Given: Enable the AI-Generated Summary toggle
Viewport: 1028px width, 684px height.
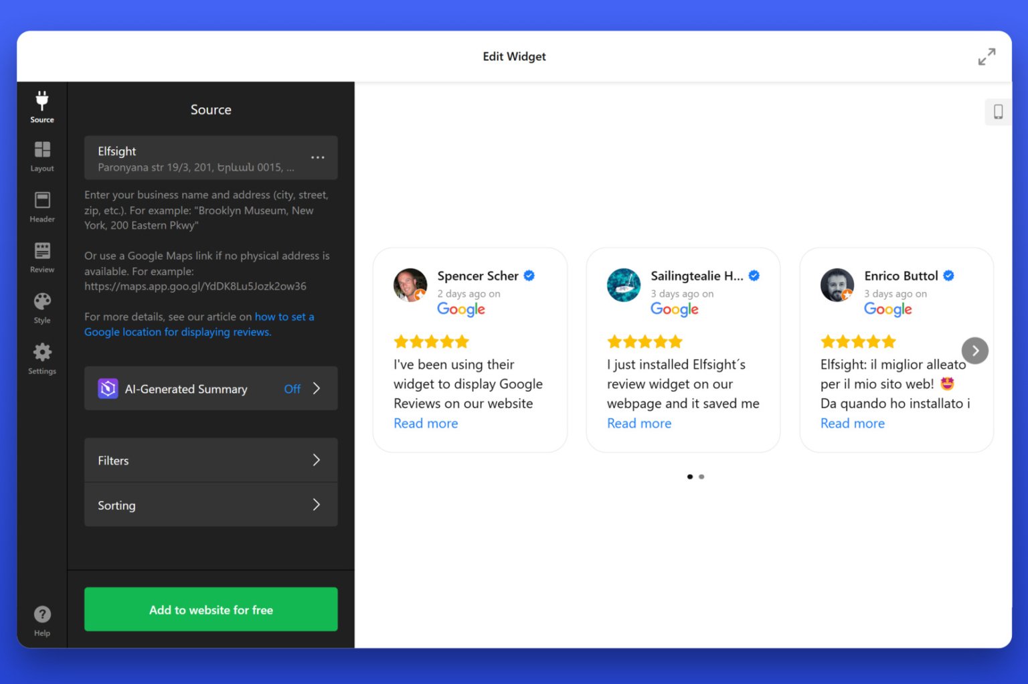Looking at the screenshot, I should point(292,389).
